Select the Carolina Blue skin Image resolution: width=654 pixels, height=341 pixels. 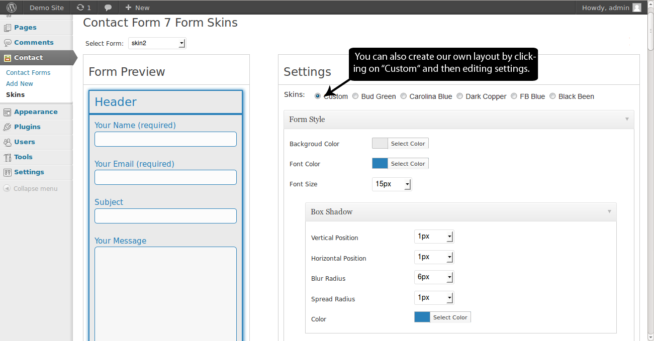tap(404, 96)
